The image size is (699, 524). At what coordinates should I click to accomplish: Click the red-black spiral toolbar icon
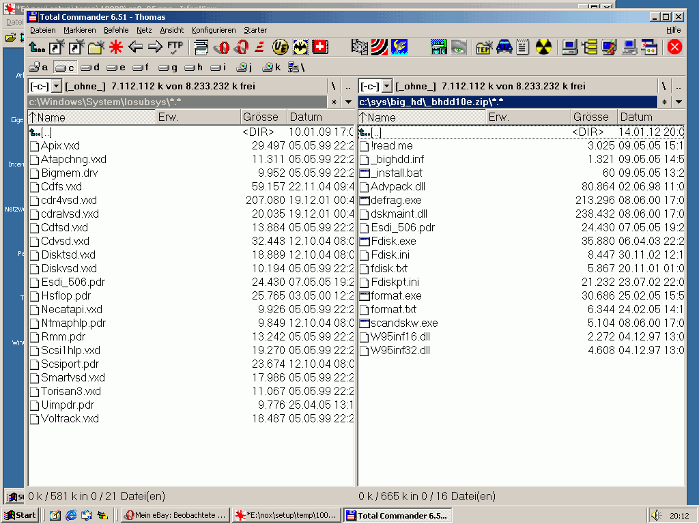point(380,47)
